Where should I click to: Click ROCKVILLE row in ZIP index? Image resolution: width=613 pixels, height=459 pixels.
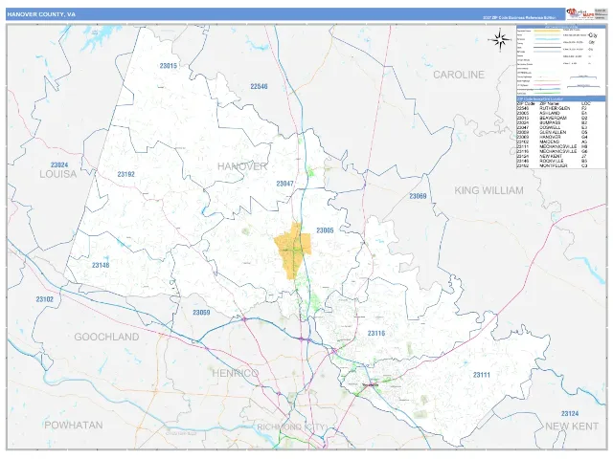point(553,161)
